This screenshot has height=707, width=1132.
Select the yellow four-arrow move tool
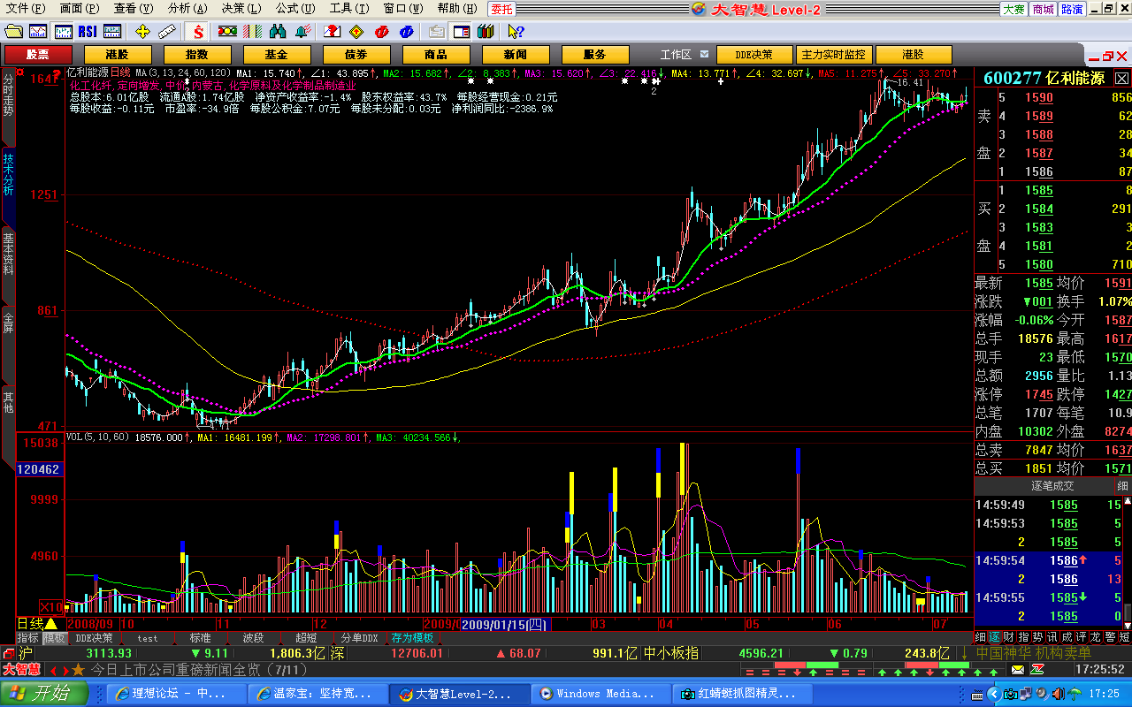click(x=142, y=31)
